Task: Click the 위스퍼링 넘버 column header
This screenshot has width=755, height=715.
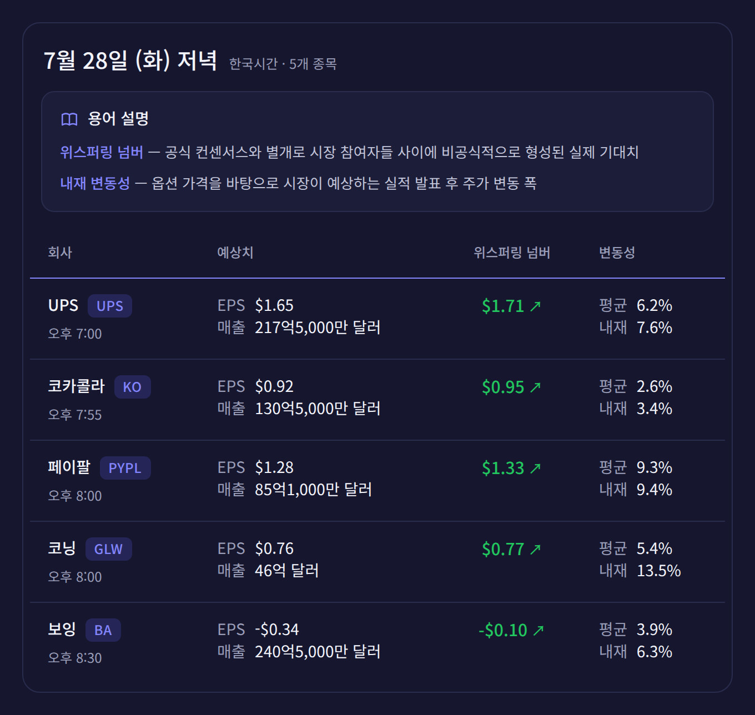Action: coord(512,253)
